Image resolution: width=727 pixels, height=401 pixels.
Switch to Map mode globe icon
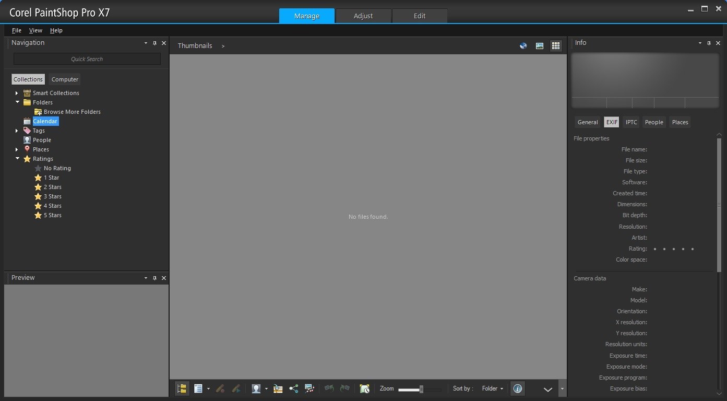click(523, 46)
